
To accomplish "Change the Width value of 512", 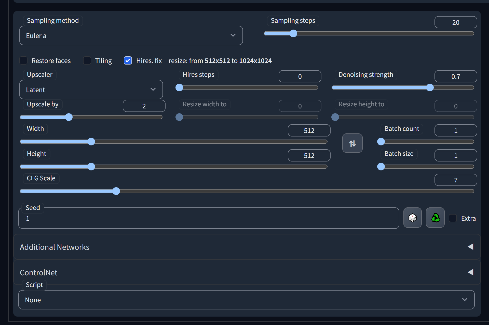I will pos(309,130).
